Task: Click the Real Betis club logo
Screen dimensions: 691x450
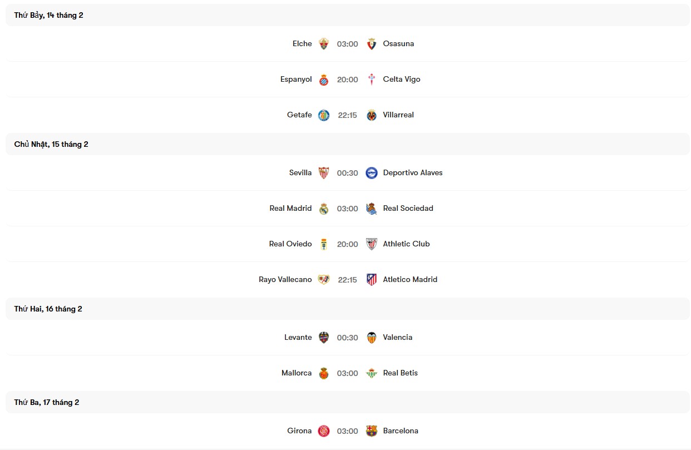Action: pos(371,373)
